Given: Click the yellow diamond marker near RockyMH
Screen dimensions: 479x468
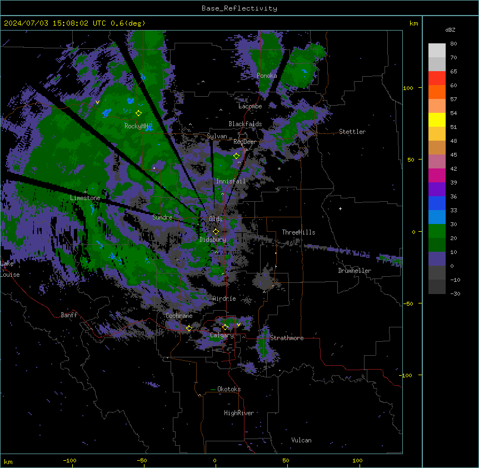Looking at the screenshot, I should click(139, 113).
